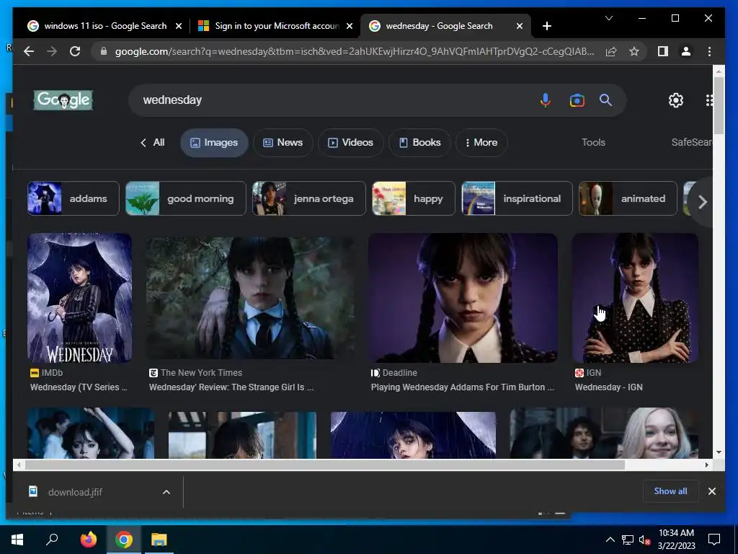Close the downloads bar
The image size is (738, 554).
711,491
